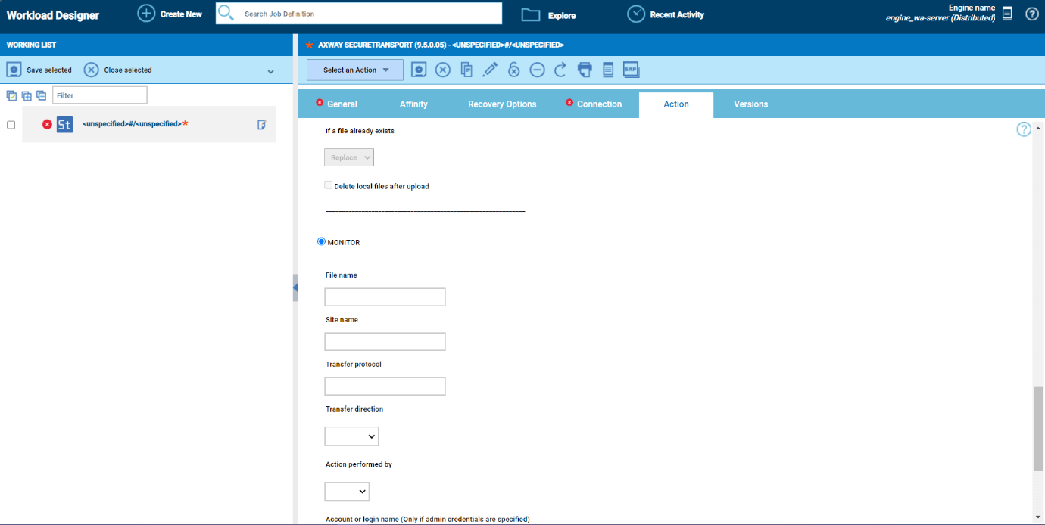The height and width of the screenshot is (525, 1045).
Task: Open the Recovery Options tab
Action: click(502, 104)
